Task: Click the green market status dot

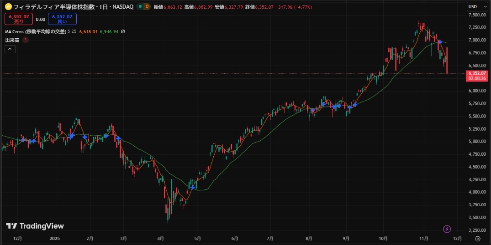Action: (x=140, y=7)
